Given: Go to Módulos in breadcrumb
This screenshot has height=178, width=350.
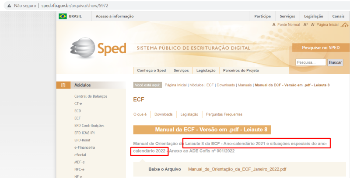Looking at the screenshot, I should click(196, 85).
